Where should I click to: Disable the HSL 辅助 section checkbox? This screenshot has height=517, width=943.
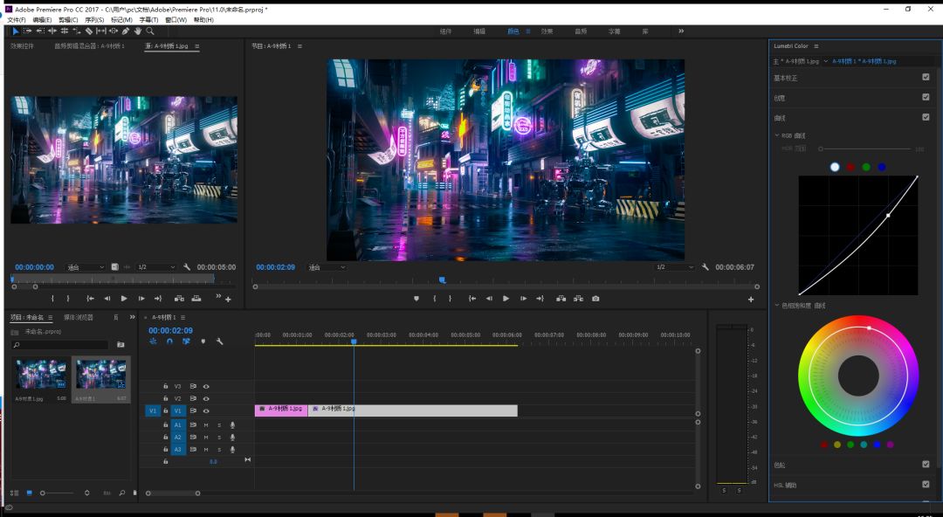[926, 484]
